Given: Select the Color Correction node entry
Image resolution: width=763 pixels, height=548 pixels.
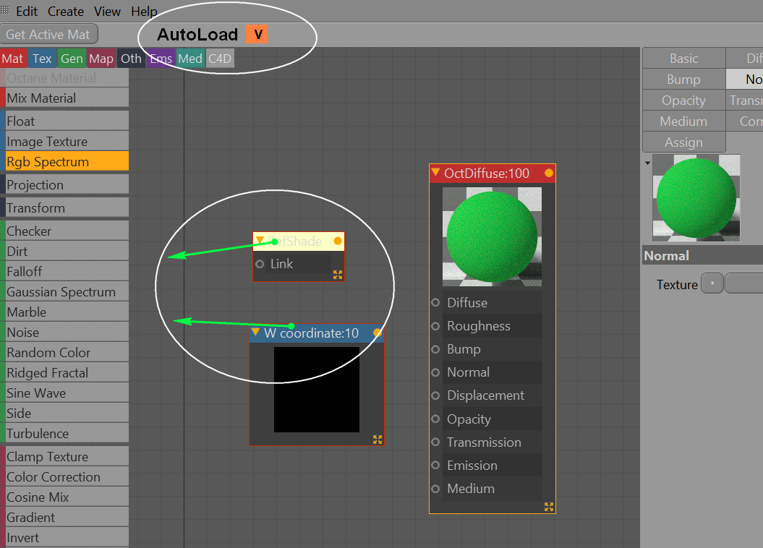Looking at the screenshot, I should tap(64, 477).
